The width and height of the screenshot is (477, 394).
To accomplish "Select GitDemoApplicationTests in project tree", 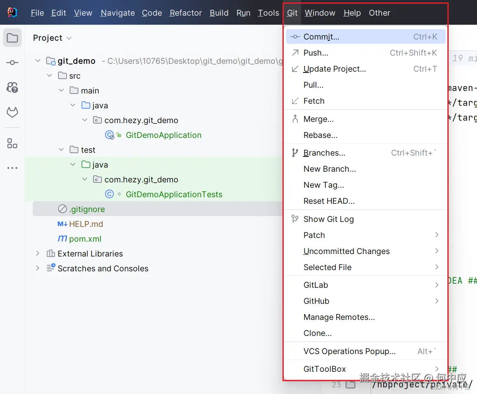I will (x=174, y=194).
